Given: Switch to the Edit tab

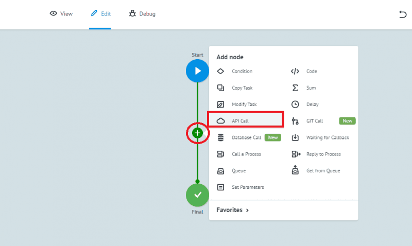Looking at the screenshot, I should [100, 14].
